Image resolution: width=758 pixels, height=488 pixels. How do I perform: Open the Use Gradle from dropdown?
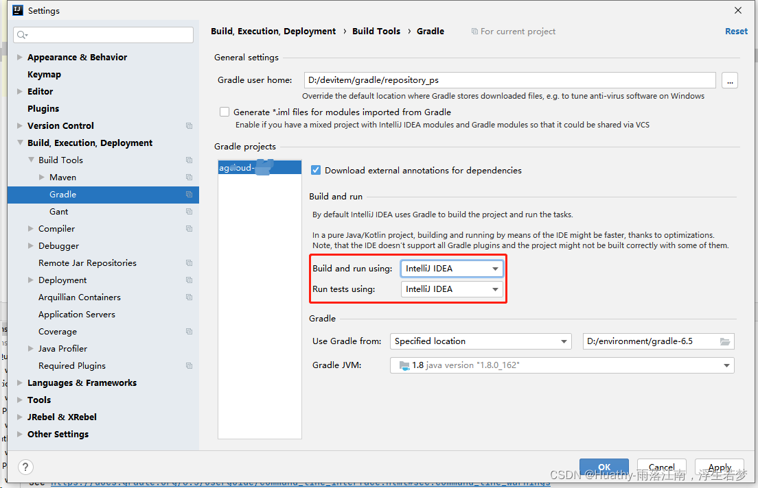click(481, 341)
